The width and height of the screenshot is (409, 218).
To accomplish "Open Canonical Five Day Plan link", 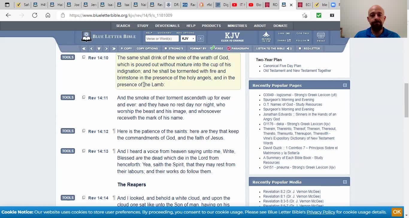I will [282, 66].
